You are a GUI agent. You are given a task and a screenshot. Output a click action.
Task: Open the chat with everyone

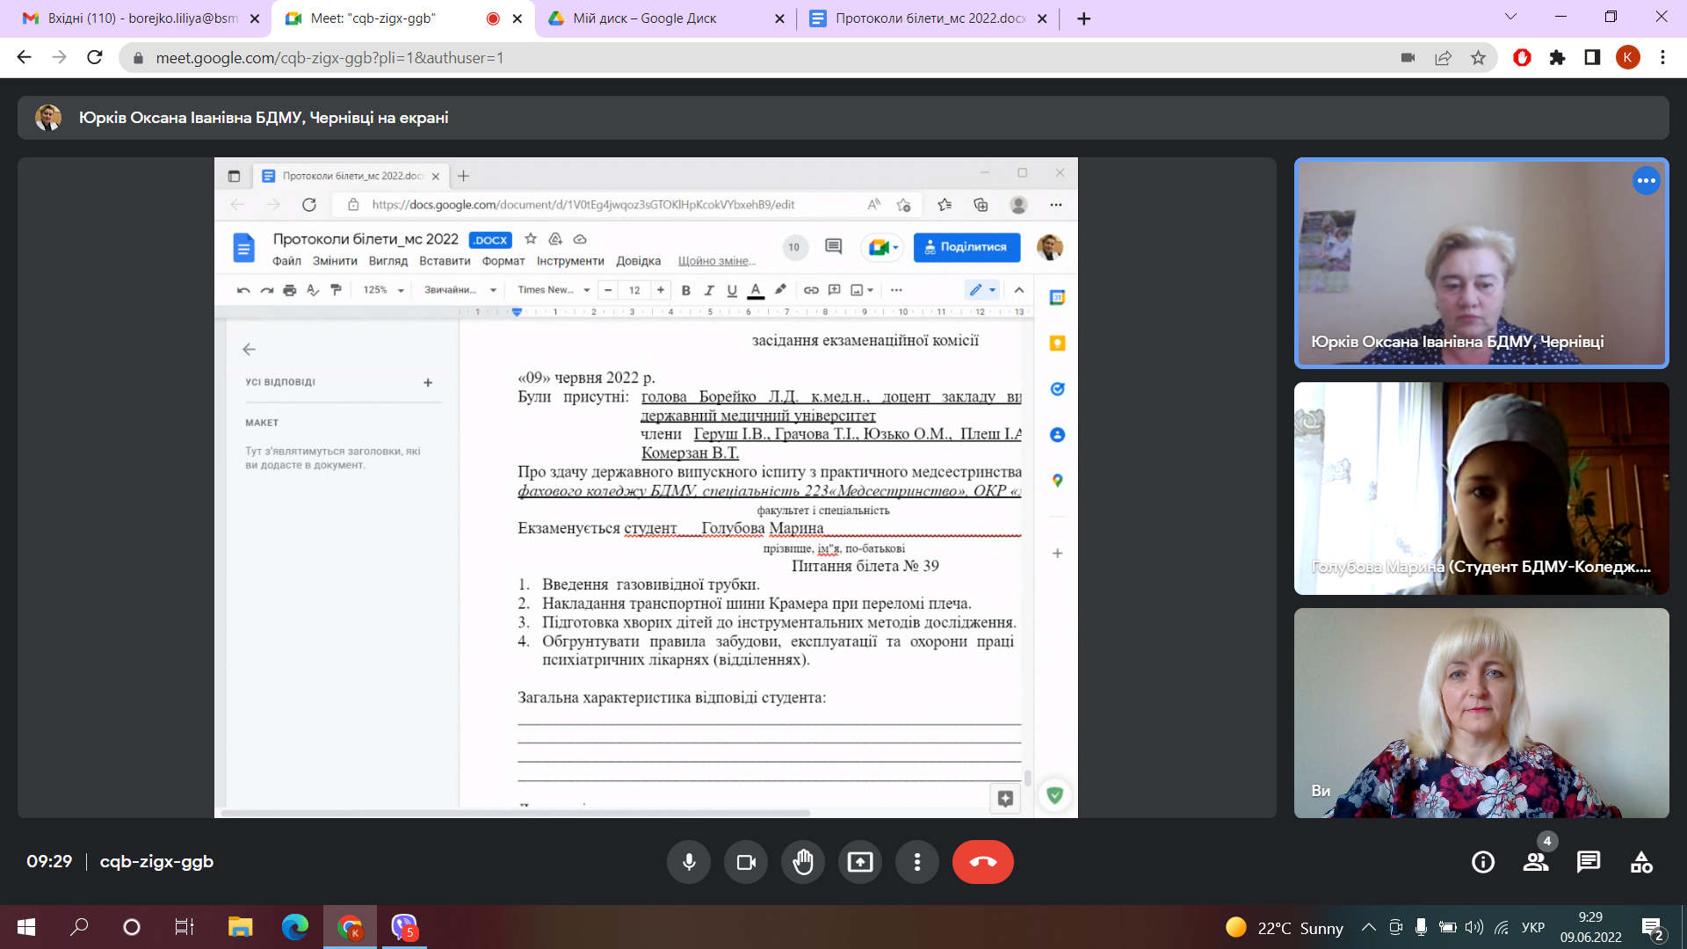coord(1589,862)
